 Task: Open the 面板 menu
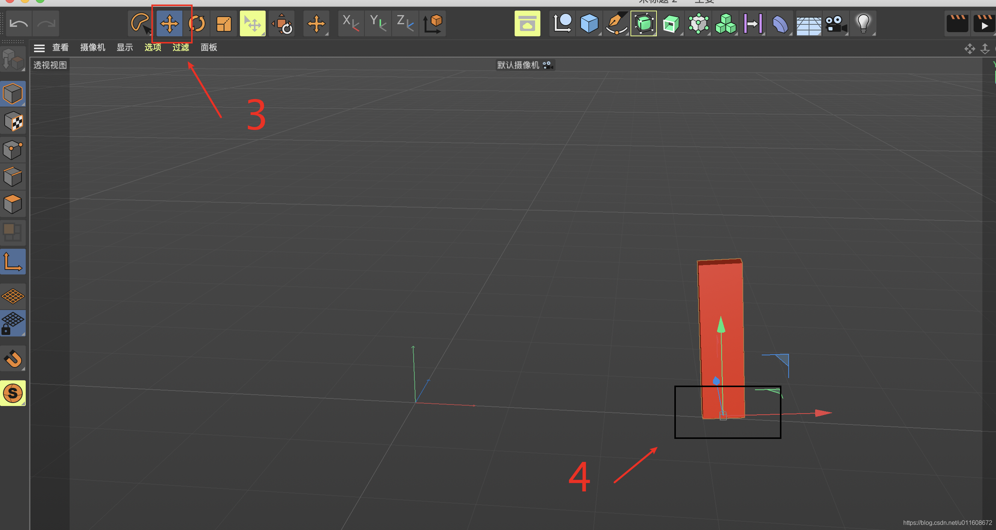(x=209, y=48)
